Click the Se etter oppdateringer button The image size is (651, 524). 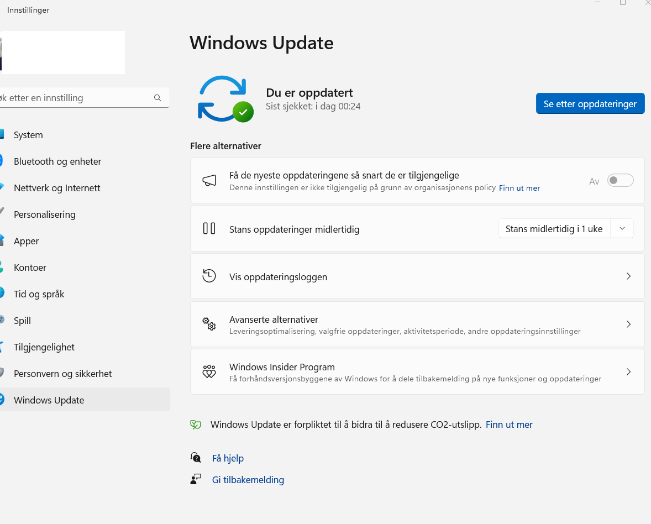pyautogui.click(x=590, y=103)
